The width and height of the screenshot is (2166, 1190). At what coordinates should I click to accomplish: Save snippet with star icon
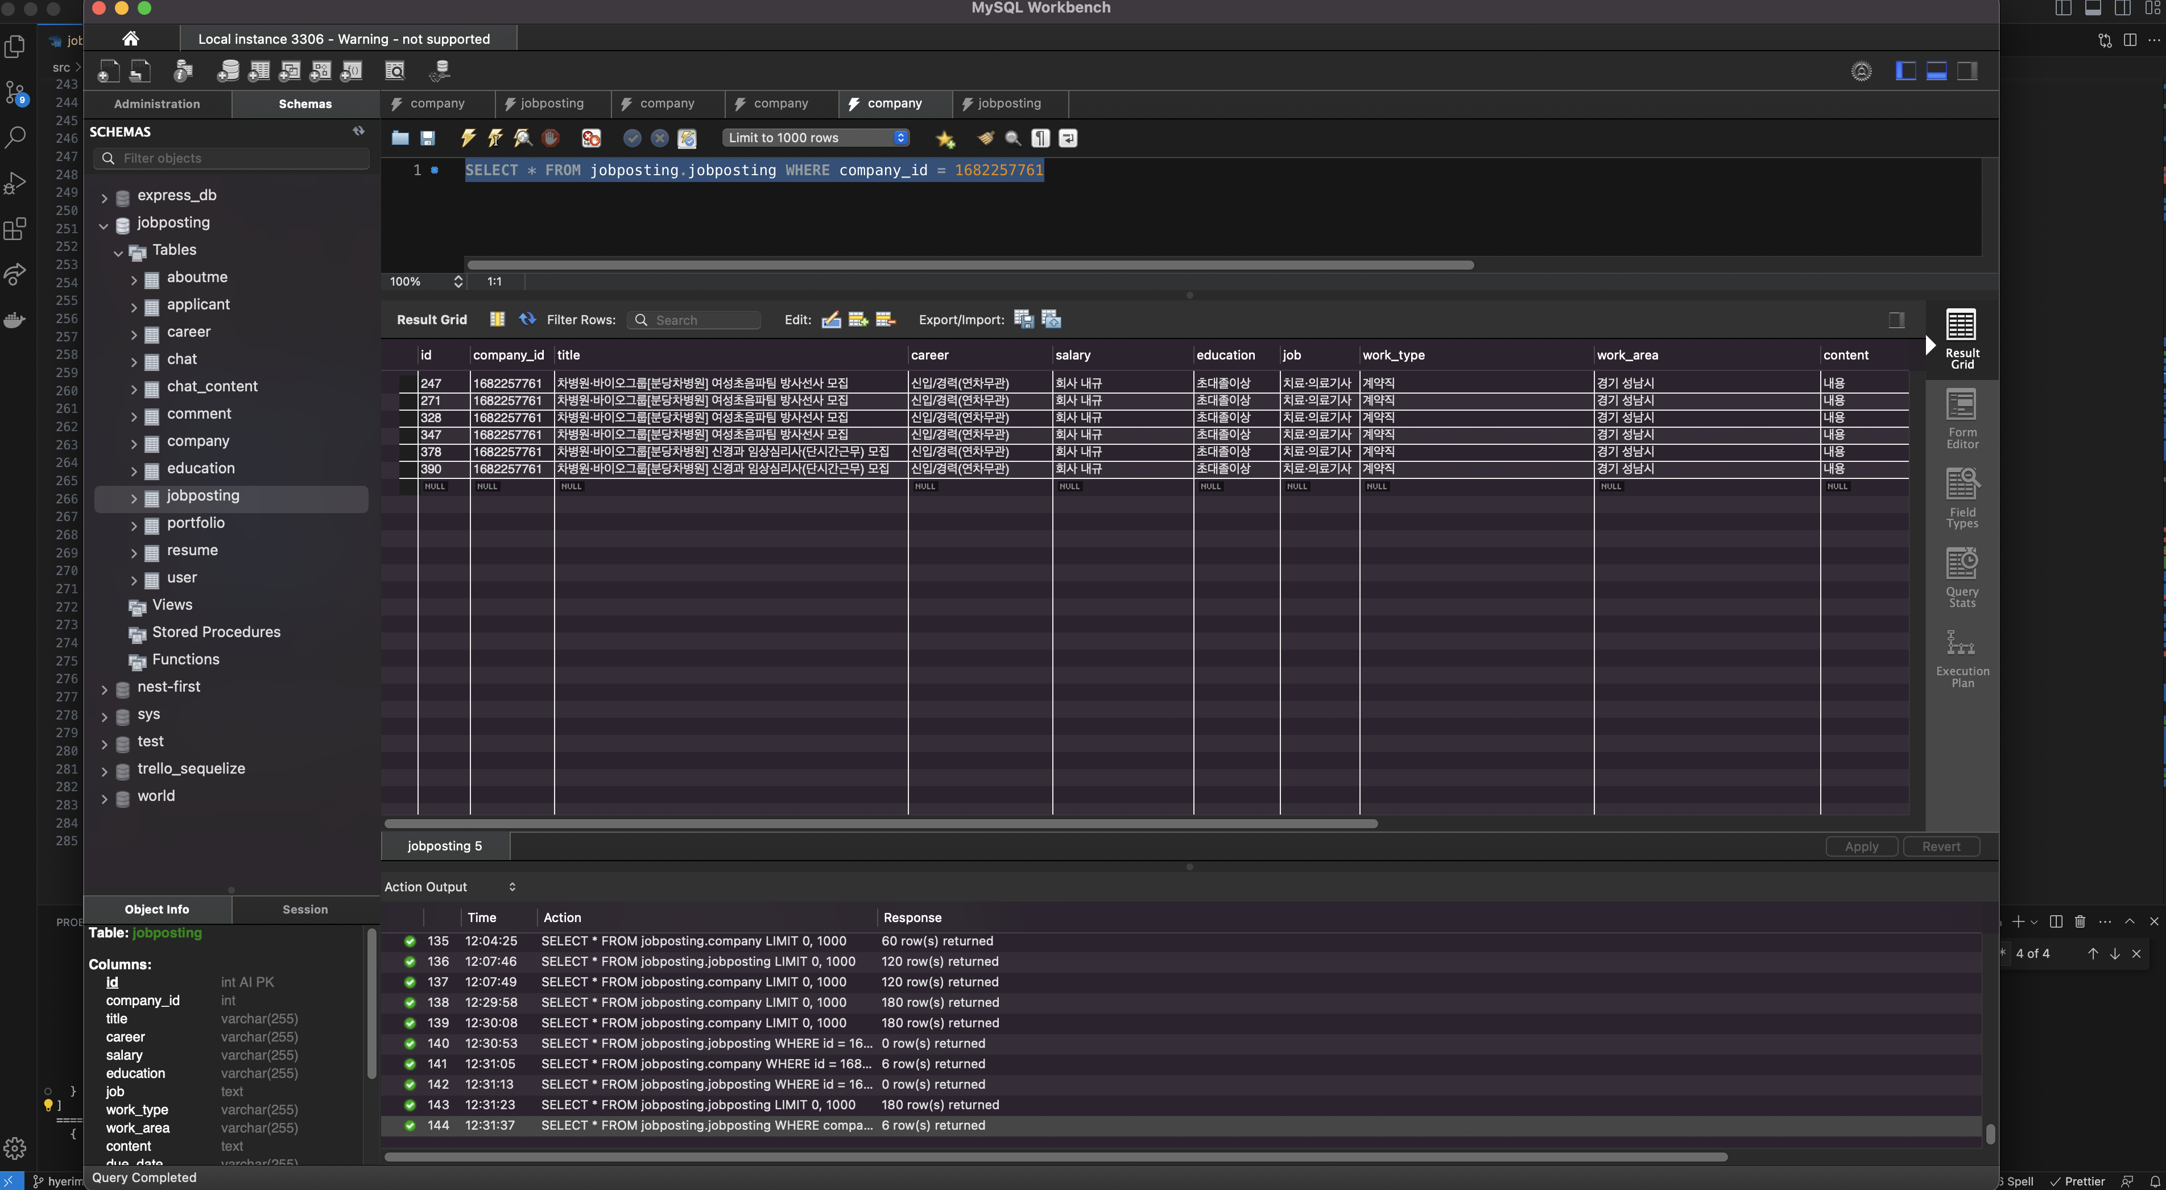[945, 138]
